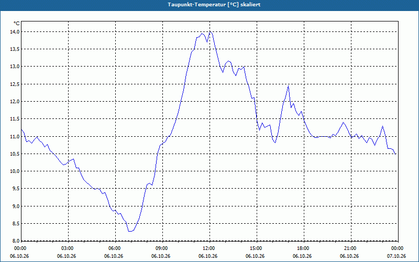Click the curve's peak at 12:00
Image resolution: width=419 pixels, height=262 pixels.
point(210,32)
